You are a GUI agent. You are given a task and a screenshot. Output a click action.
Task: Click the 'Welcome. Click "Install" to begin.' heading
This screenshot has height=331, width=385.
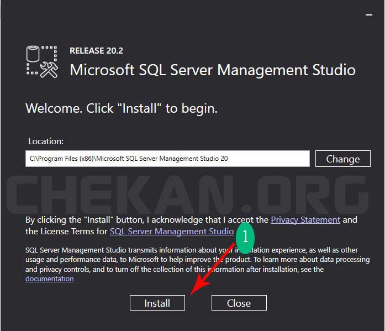[x=122, y=108]
